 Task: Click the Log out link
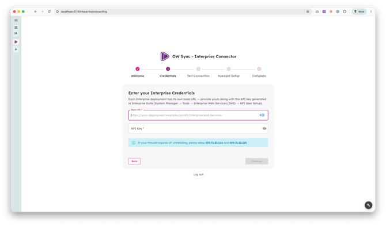198,174
